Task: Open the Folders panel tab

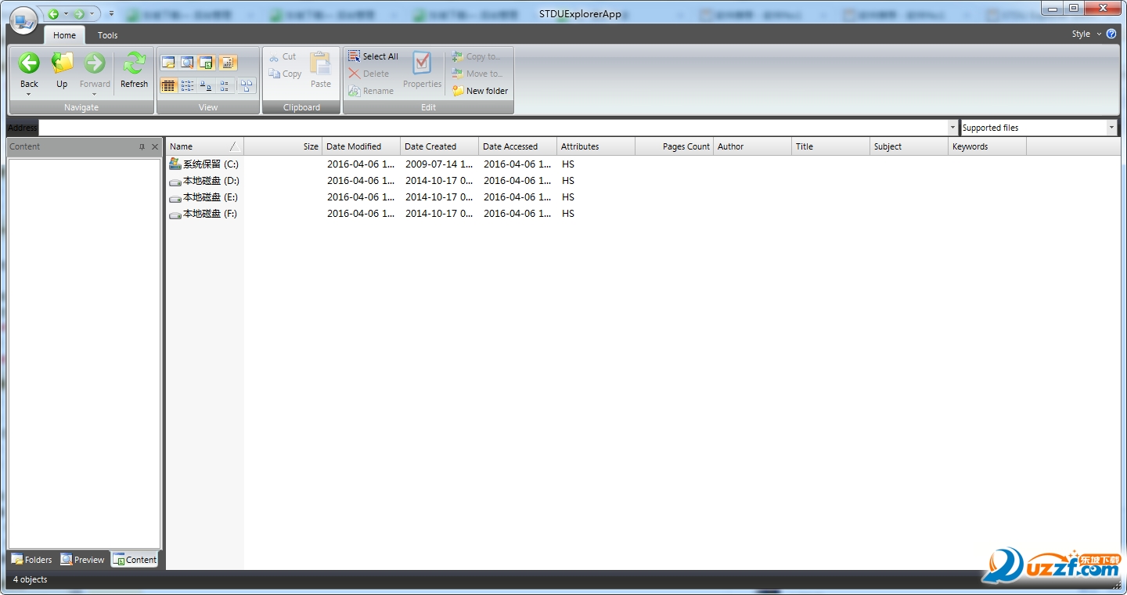Action: [x=32, y=560]
